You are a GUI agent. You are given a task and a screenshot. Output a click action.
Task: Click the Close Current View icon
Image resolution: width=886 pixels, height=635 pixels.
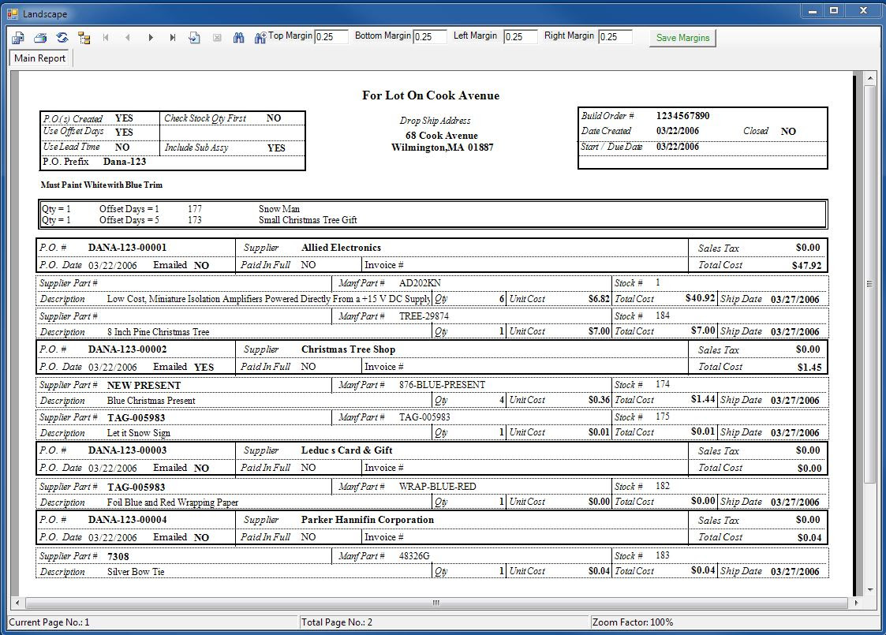[217, 38]
